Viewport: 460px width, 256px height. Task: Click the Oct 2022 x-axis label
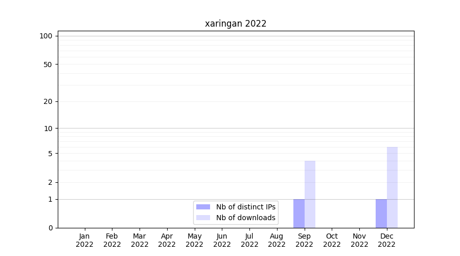[332, 240]
